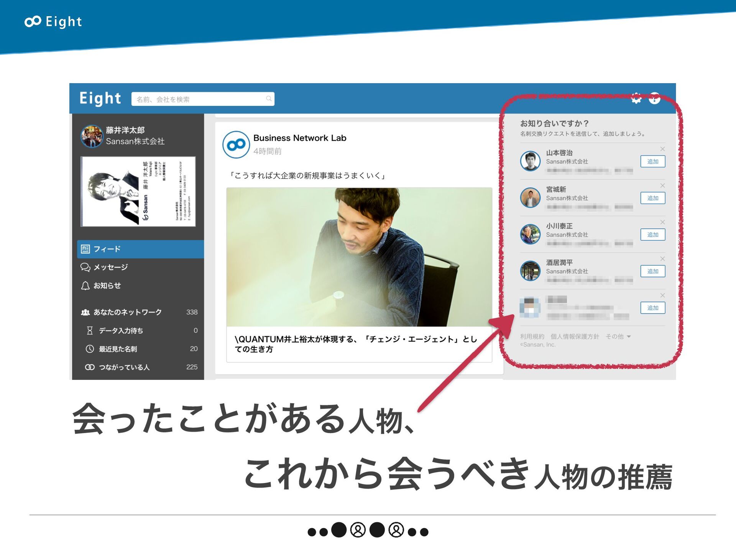Add 山本啓治 with 追加 button
This screenshot has width=736, height=552.
[653, 161]
